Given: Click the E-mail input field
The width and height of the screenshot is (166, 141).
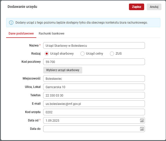Looking at the screenshot, I should (94, 104).
